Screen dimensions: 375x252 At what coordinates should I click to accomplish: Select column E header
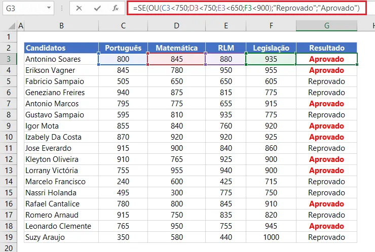coord(226,26)
